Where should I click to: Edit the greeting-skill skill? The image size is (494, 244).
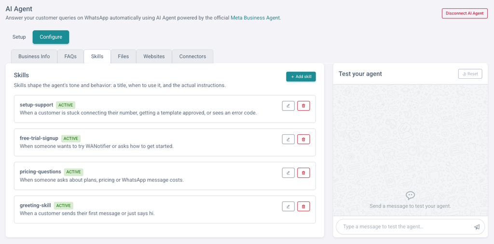pyautogui.click(x=288, y=206)
